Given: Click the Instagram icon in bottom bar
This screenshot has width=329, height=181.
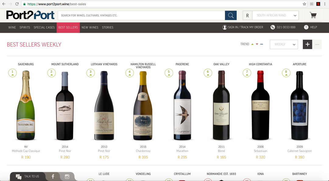Looking at the screenshot, I should 67,176.
